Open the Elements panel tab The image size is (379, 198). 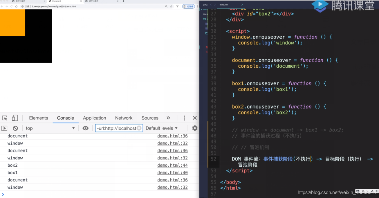click(x=39, y=118)
